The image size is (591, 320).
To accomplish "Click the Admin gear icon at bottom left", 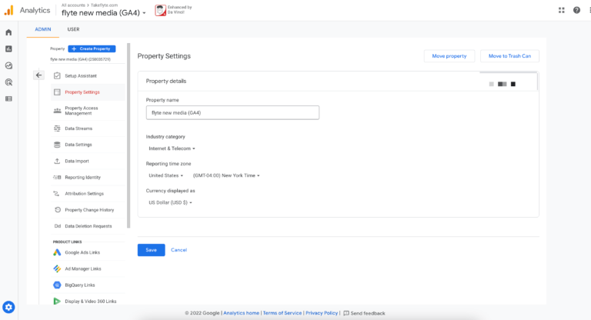I will pos(9,307).
